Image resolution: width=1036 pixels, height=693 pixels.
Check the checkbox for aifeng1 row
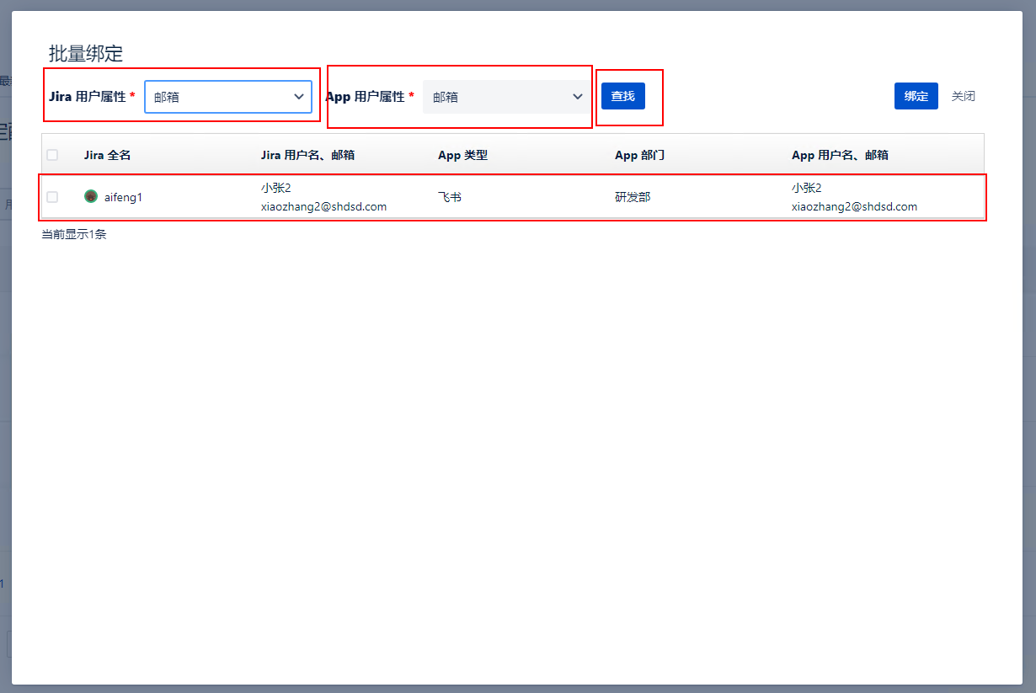pos(52,197)
